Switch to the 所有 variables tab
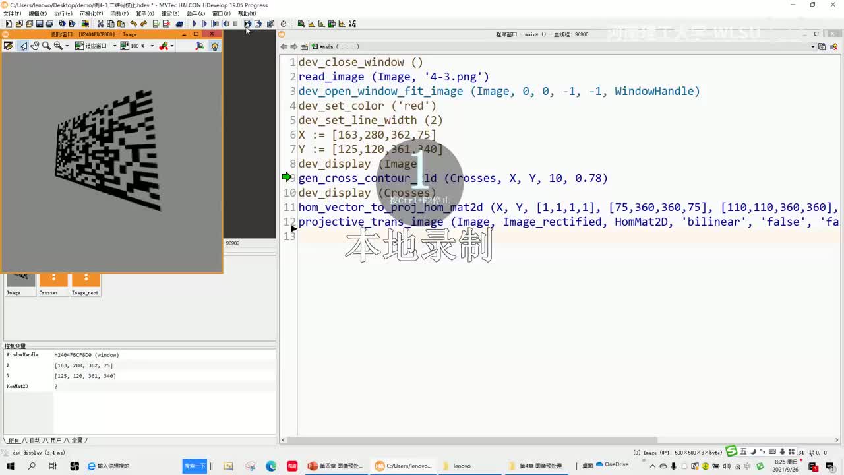Image resolution: width=844 pixels, height=475 pixels. point(14,441)
